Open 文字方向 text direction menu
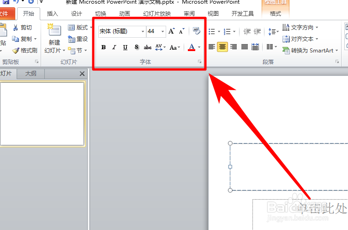Viewport: 348px width, 230px height. pos(300,28)
